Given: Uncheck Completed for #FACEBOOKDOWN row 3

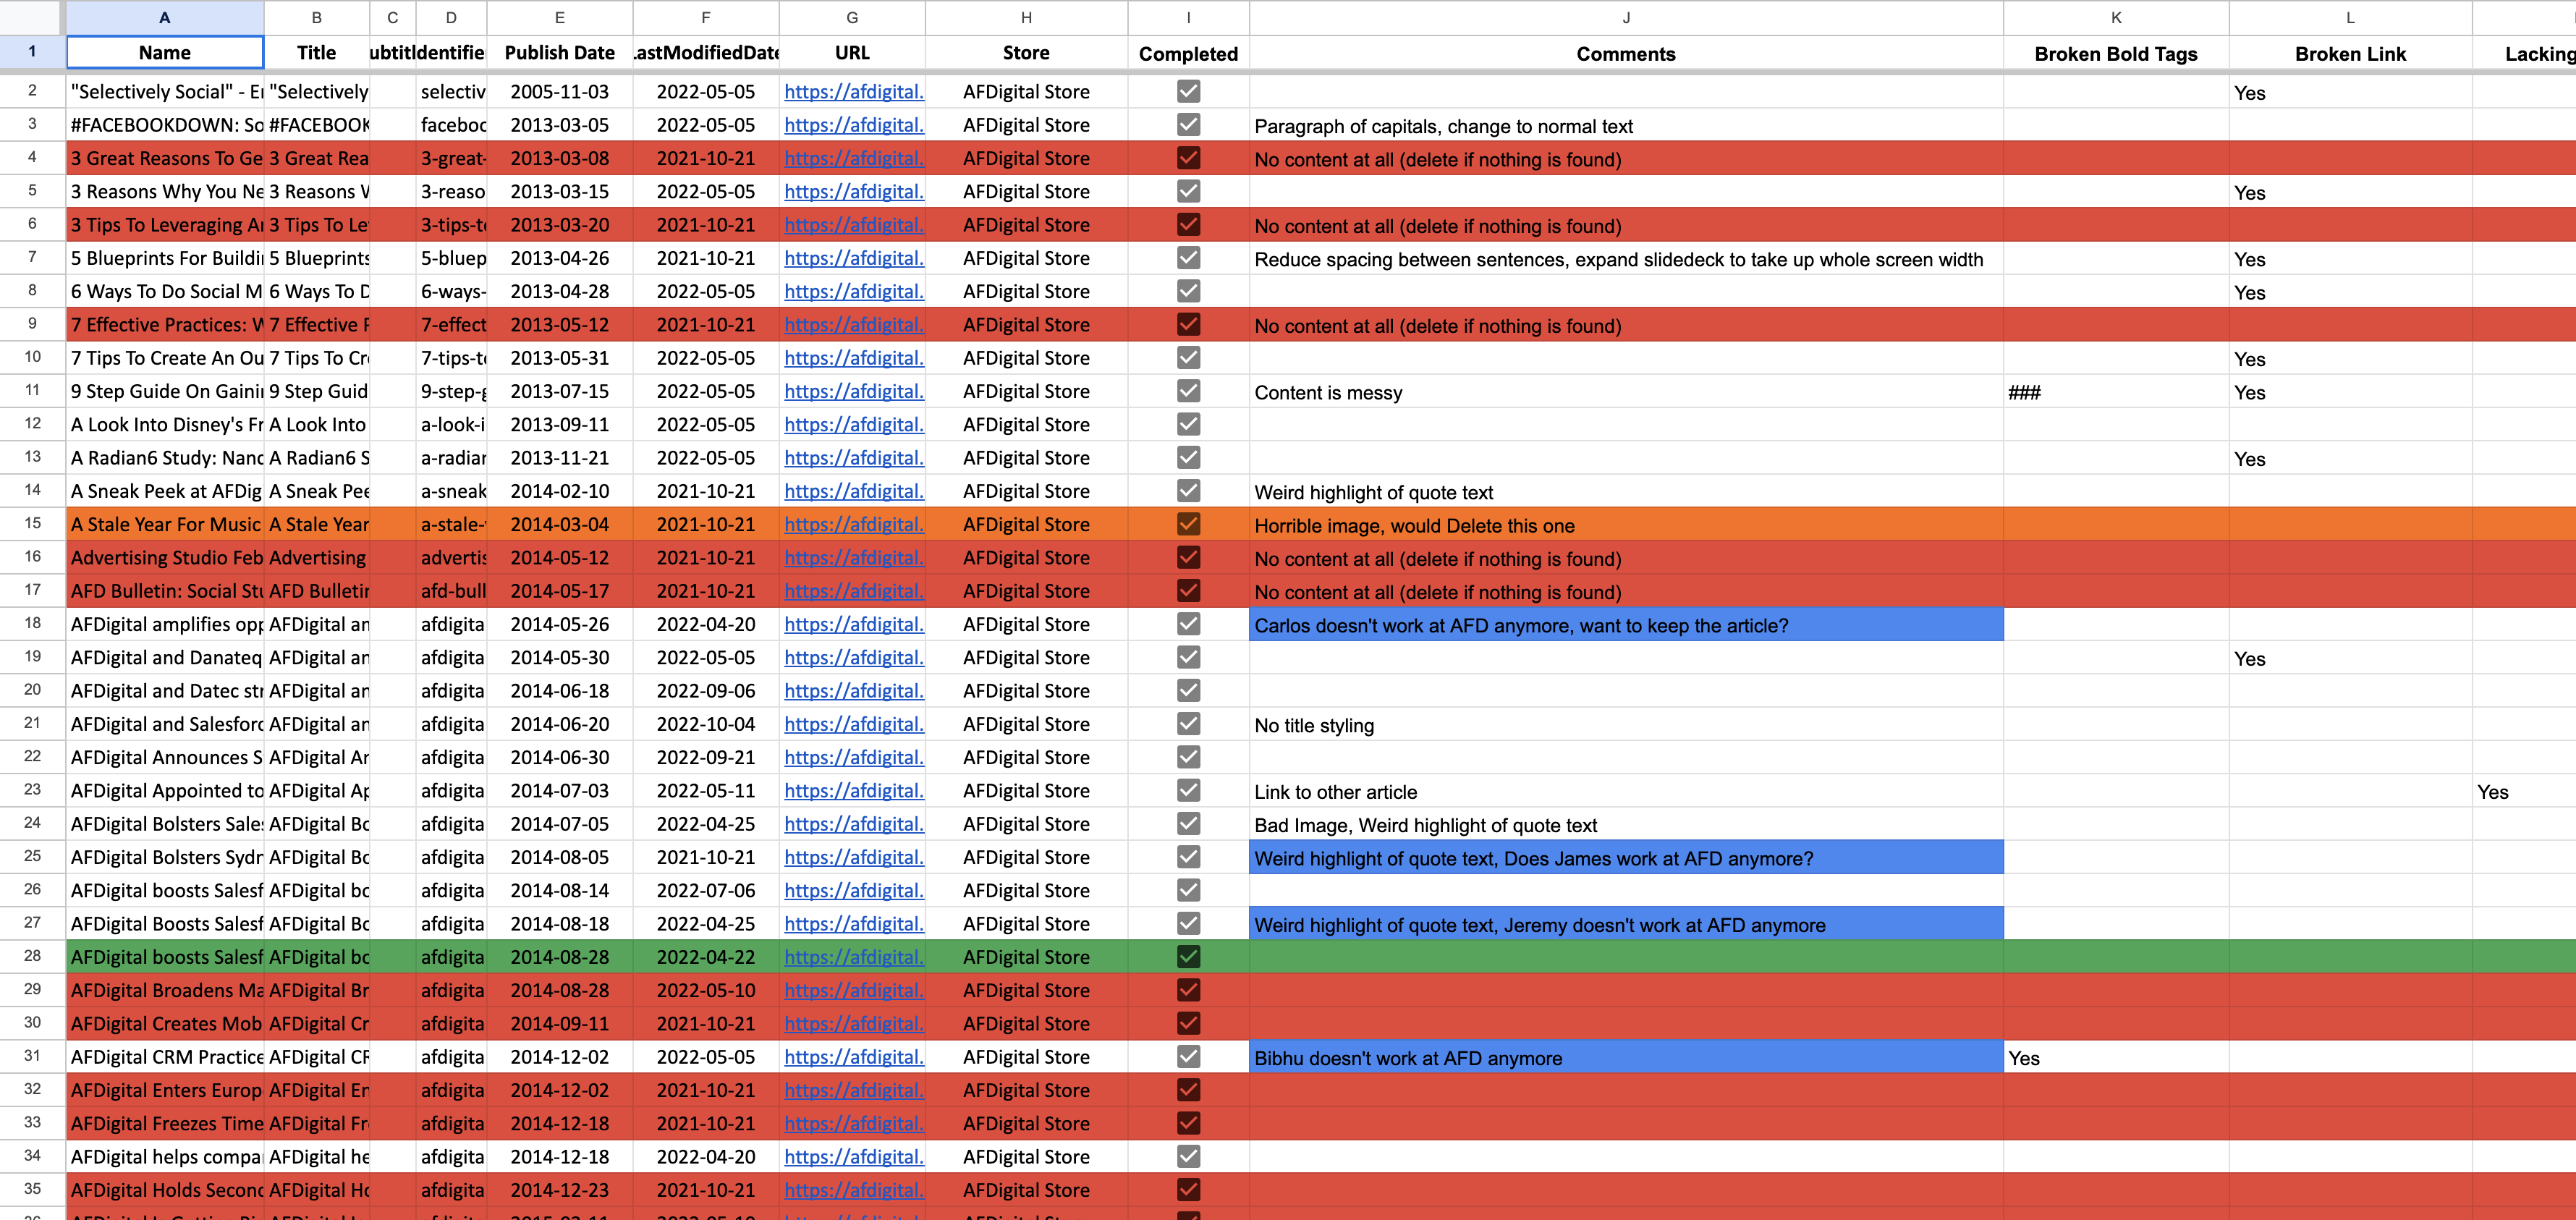Looking at the screenshot, I should click(x=1188, y=125).
